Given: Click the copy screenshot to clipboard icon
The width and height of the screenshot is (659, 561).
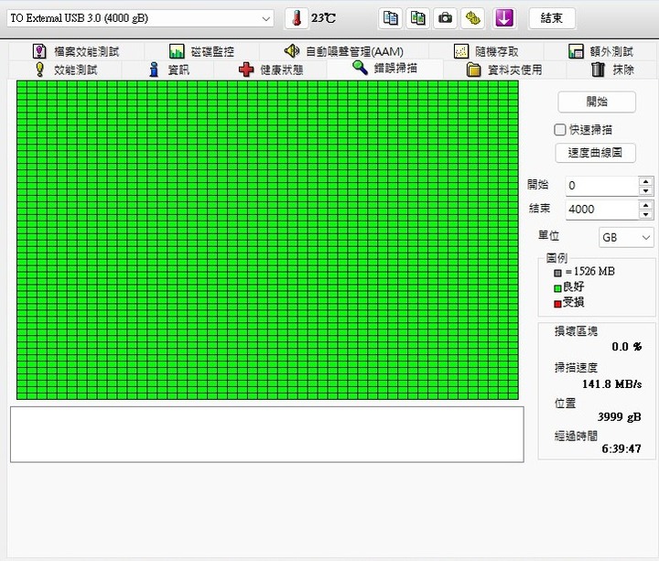Looking at the screenshot, I should [417, 18].
